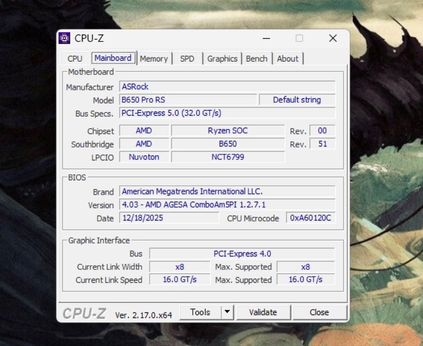Click the Southbridge value B650

pyautogui.click(x=228, y=144)
